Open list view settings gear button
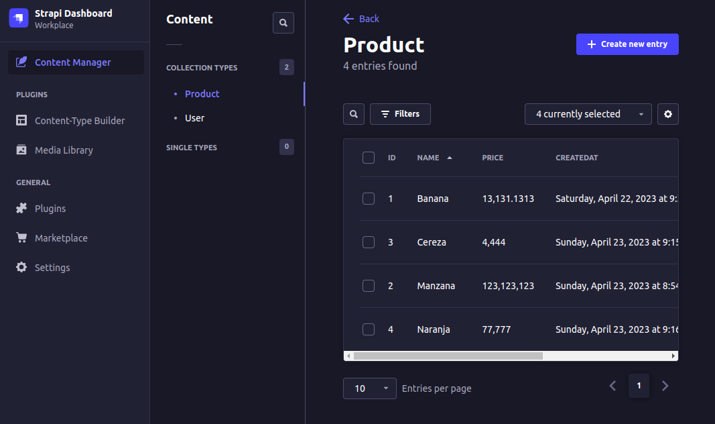Viewport: 715px width, 424px height. [668, 114]
